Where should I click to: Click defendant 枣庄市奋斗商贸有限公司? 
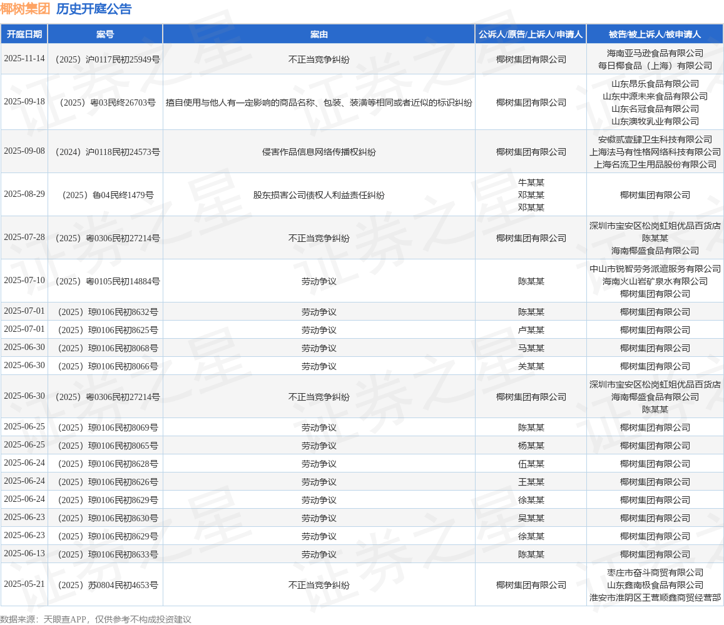pyautogui.click(x=655, y=572)
